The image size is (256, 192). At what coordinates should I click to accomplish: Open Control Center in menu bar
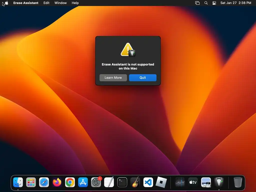click(214, 3)
